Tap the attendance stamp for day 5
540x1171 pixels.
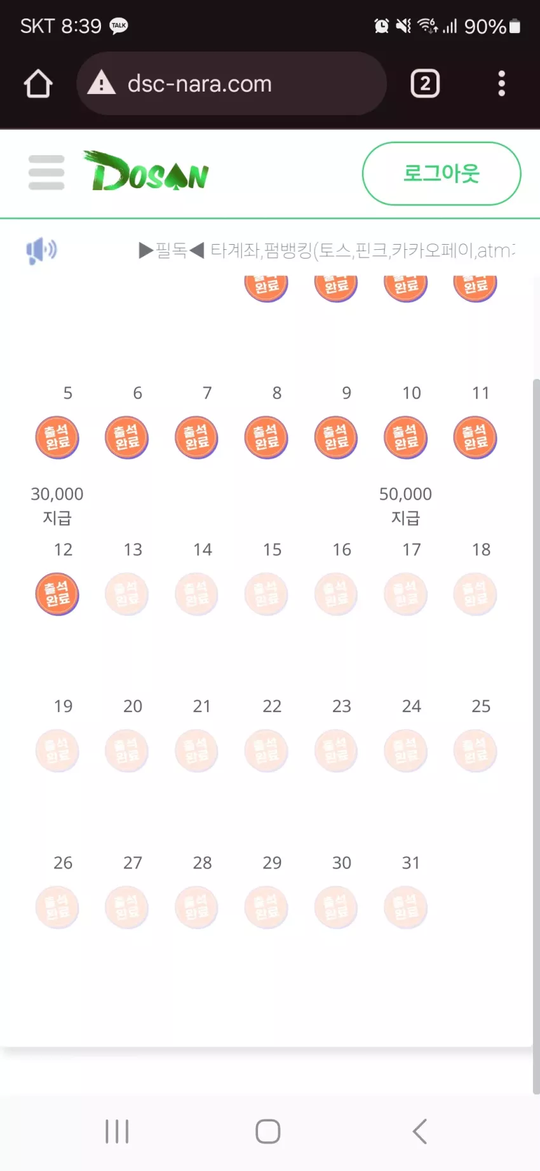(x=57, y=438)
